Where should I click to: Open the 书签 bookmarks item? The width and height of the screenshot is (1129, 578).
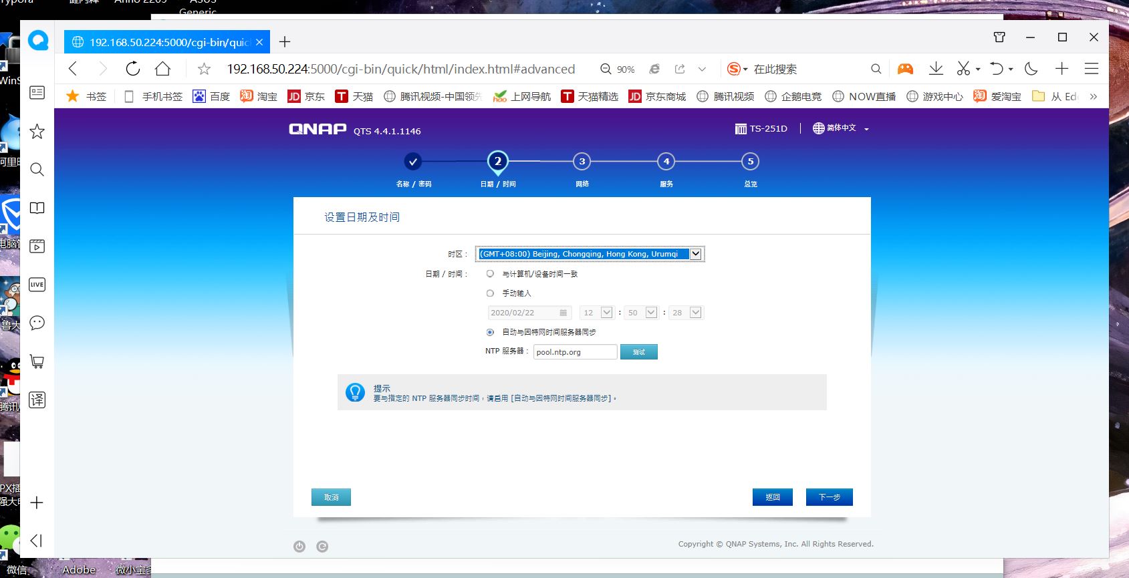pyautogui.click(x=86, y=96)
